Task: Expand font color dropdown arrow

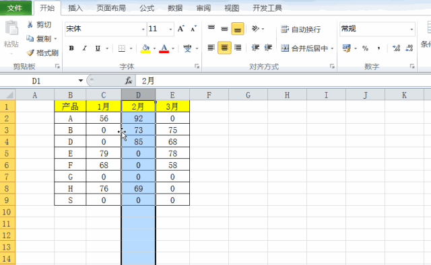Action: click(173, 48)
